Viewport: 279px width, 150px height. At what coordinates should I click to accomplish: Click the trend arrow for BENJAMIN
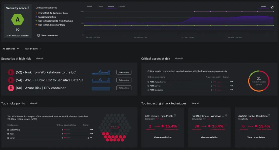tap(91, 130)
